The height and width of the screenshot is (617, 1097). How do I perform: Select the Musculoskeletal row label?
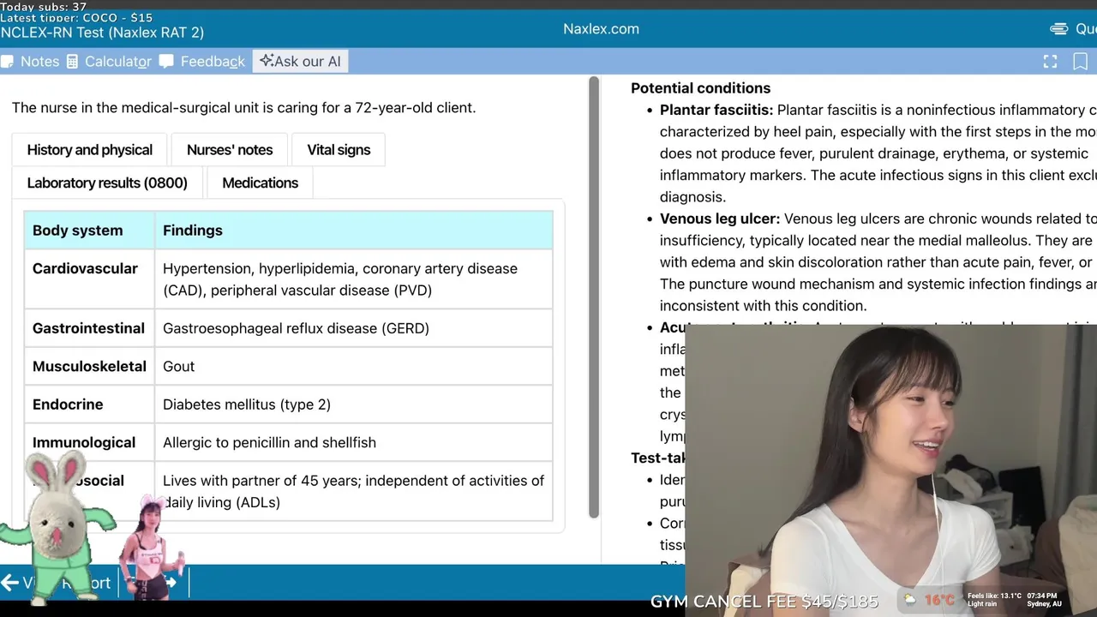point(89,367)
